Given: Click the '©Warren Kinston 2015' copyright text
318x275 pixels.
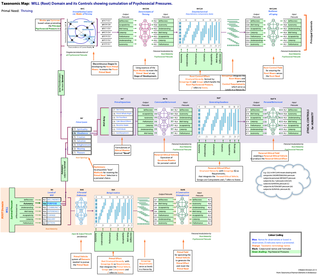Looking at the screenshot, I should click(x=307, y=270).
